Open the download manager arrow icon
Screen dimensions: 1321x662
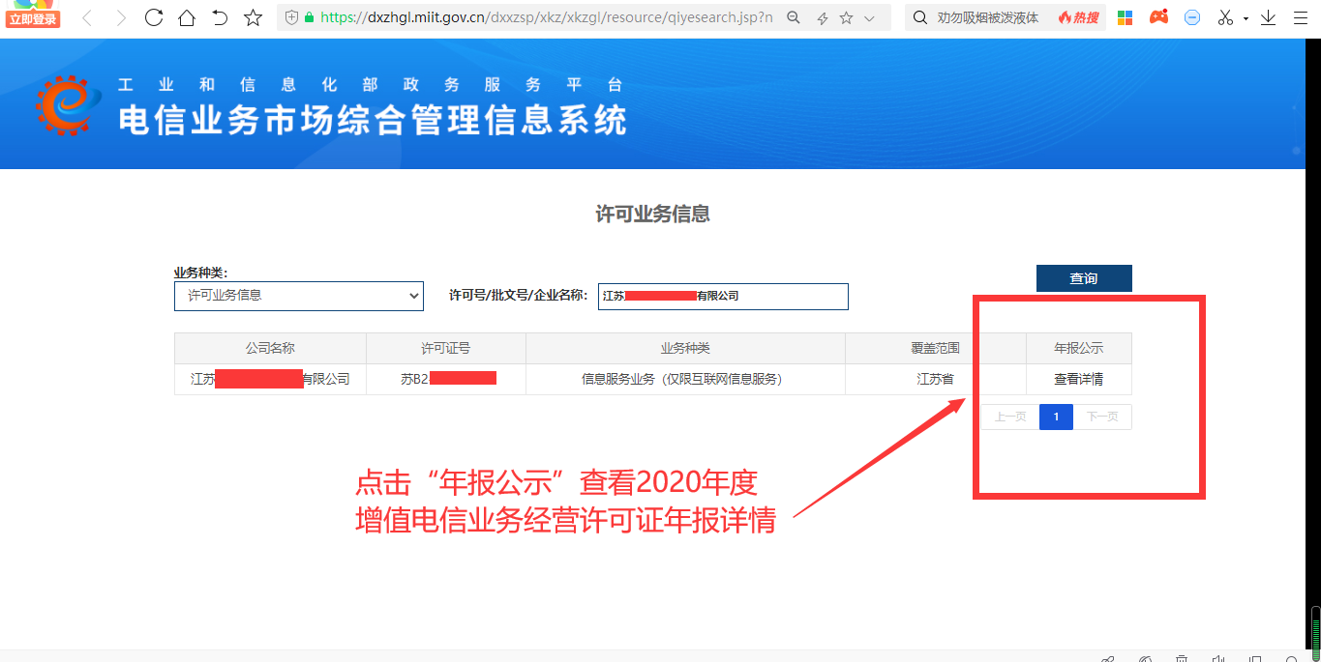1268,17
